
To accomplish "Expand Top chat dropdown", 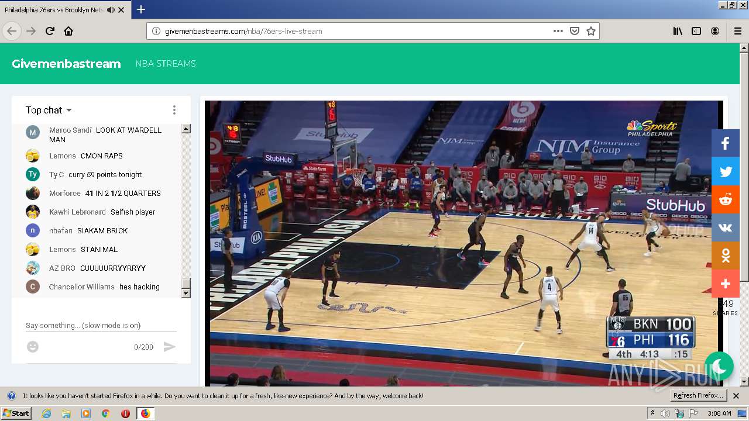I will click(x=49, y=110).
